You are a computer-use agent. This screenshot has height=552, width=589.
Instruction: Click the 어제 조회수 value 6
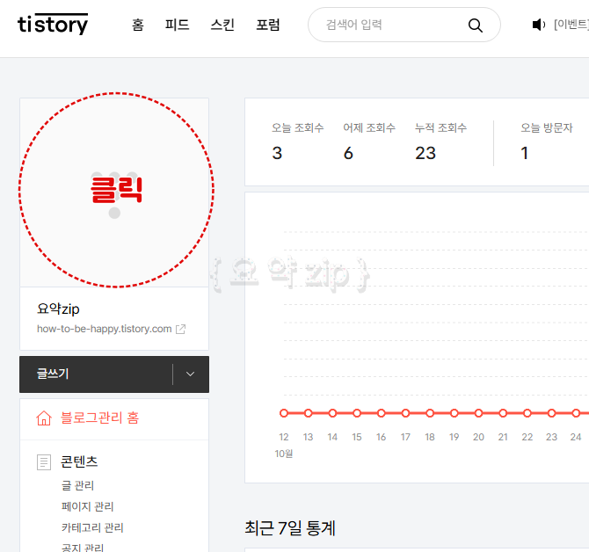pos(348,153)
